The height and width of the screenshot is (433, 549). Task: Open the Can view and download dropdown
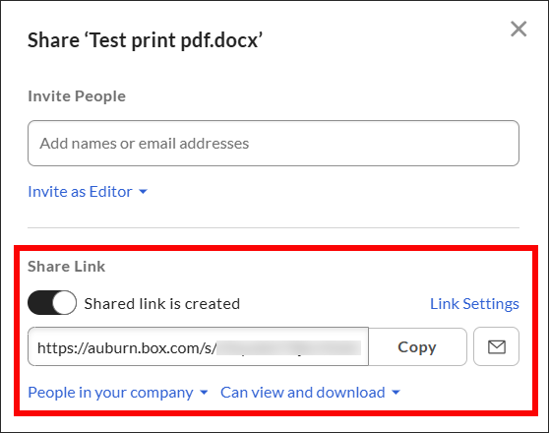[x=310, y=393]
